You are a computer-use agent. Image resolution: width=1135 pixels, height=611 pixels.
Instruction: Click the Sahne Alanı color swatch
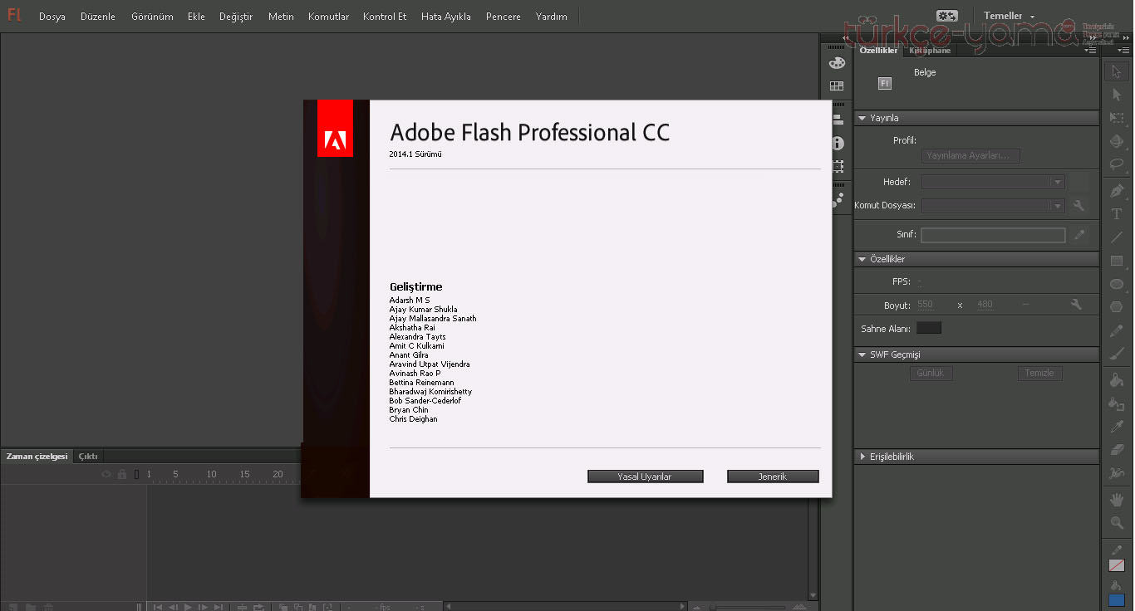929,328
